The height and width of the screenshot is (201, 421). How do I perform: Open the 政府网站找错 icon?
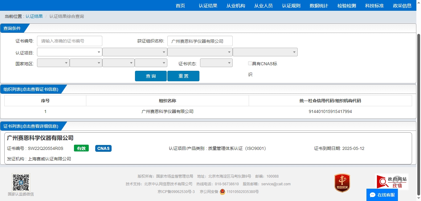pos(392,182)
